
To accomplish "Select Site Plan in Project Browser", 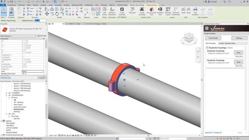I will pyautogui.click(x=17, y=119).
